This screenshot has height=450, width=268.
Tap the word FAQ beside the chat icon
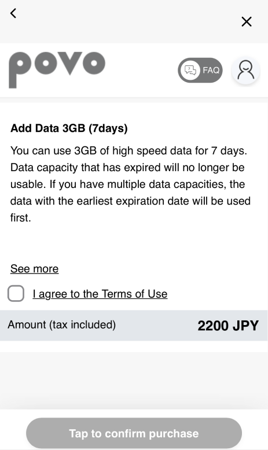point(211,70)
